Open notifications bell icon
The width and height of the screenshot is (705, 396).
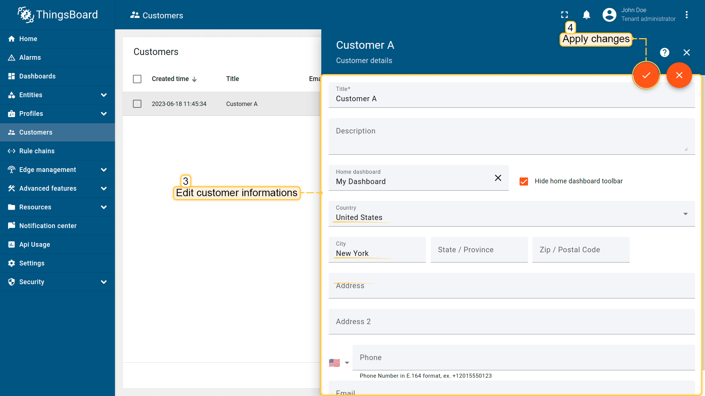tap(586, 15)
